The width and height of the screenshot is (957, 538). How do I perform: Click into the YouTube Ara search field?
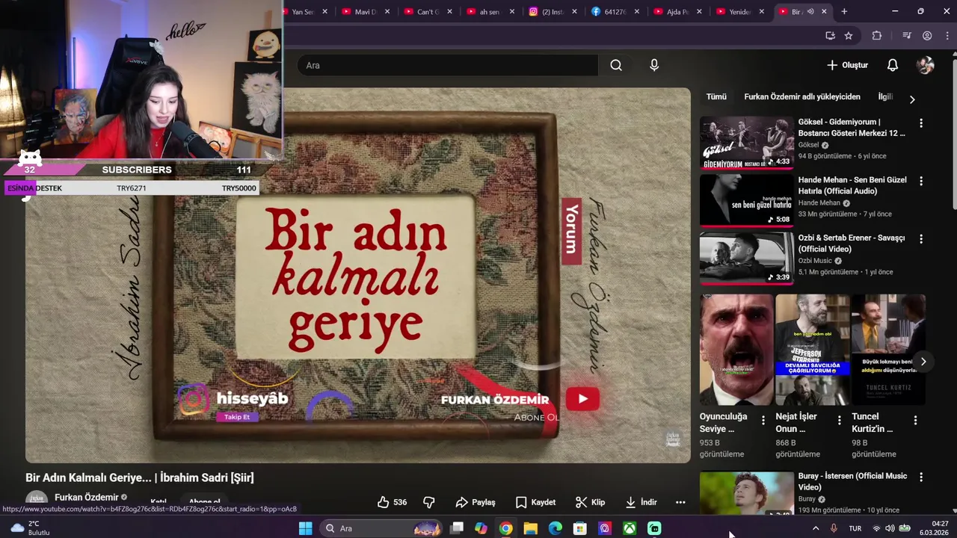[x=447, y=65]
